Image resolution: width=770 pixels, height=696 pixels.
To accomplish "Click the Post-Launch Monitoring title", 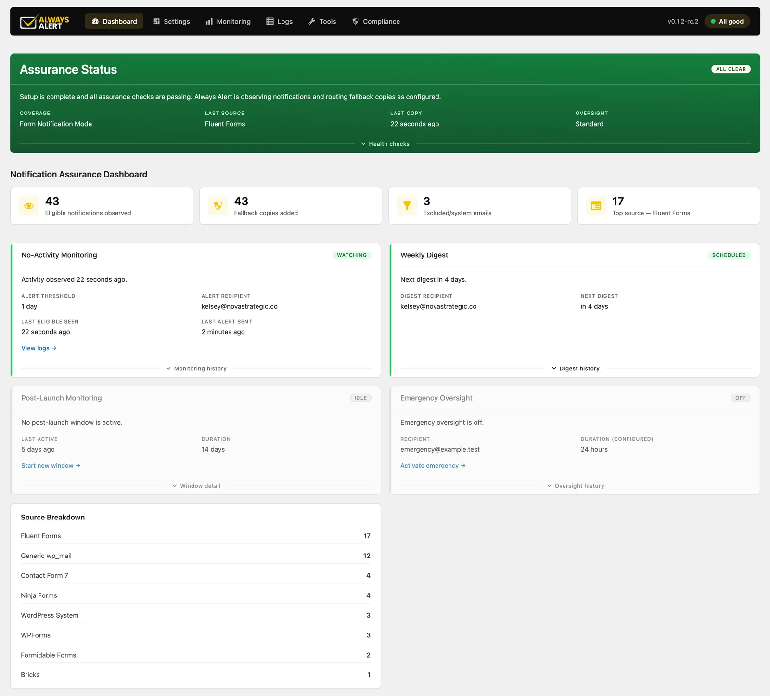I will pos(62,398).
